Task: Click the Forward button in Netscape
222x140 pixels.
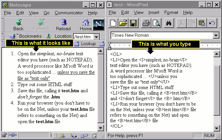Action: point(41,25)
